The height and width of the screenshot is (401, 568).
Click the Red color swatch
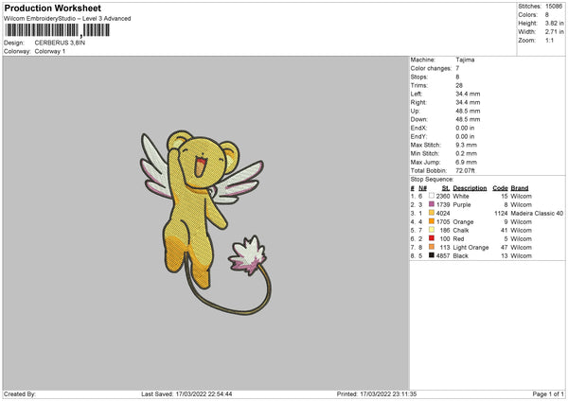[432, 238]
